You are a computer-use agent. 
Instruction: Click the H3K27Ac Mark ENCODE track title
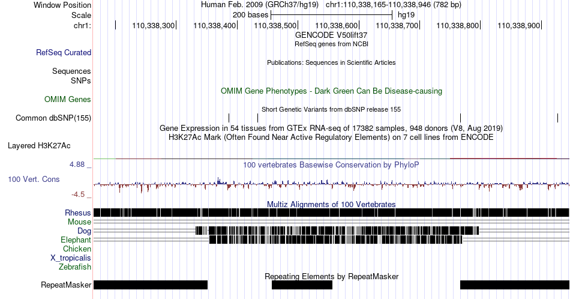pos(331,137)
